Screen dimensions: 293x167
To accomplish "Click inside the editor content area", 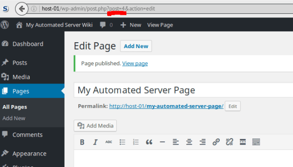I will click(x=184, y=158).
